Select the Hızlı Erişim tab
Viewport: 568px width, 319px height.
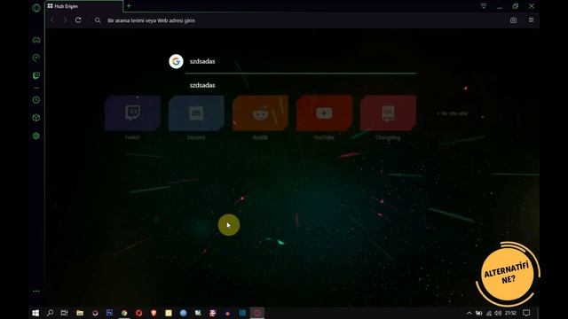click(x=83, y=6)
